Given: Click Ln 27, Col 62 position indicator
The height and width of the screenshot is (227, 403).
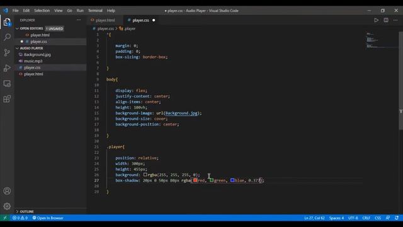Looking at the screenshot, I should coord(314,218).
